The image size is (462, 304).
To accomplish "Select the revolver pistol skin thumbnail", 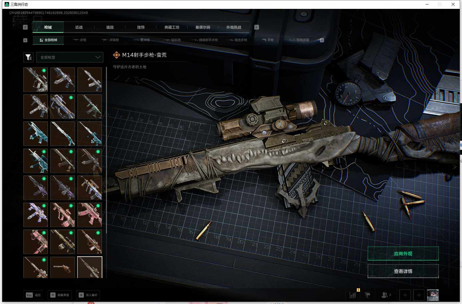I will click(x=63, y=267).
